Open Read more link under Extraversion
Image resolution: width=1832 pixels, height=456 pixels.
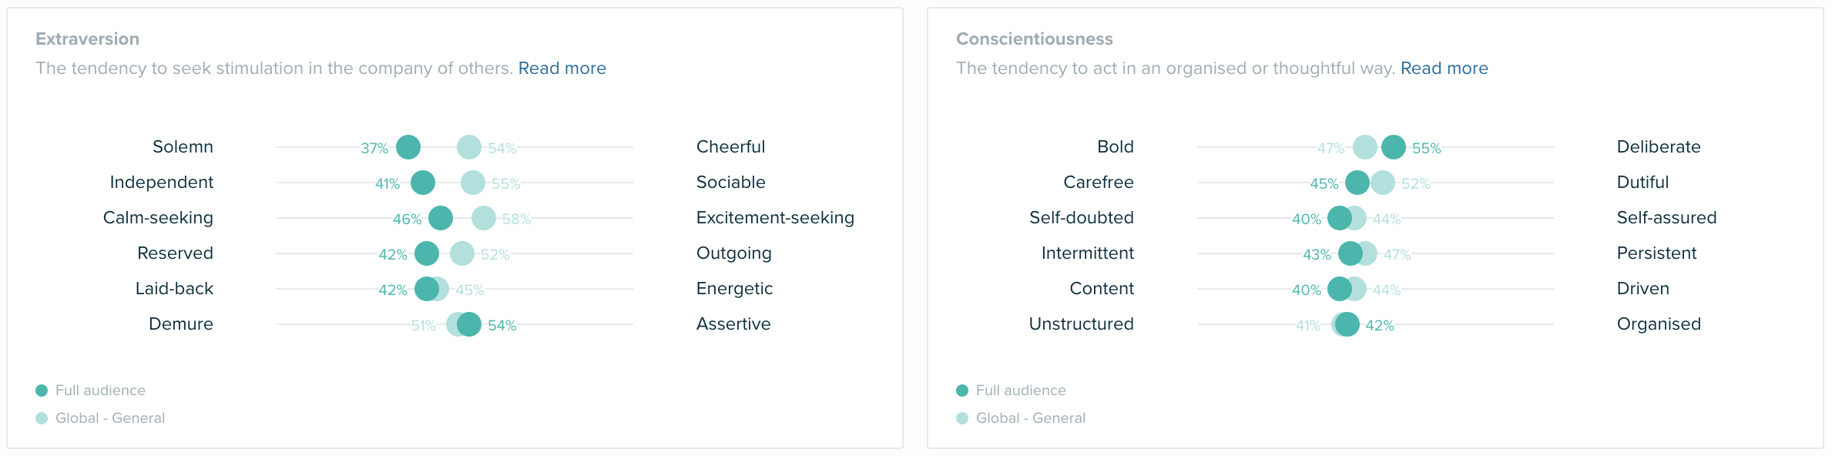coord(562,69)
